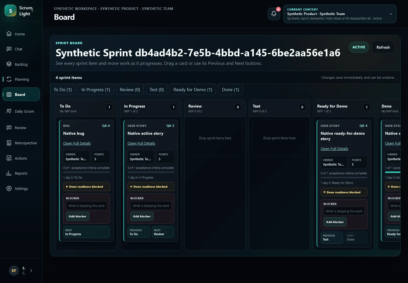This screenshot has width=408, height=283.
Task: Open the Chat sidebar icon
Action: (x=9, y=49)
